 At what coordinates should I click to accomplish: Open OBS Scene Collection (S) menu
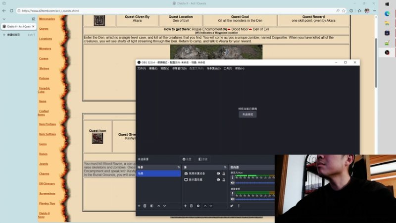click(x=214, y=68)
